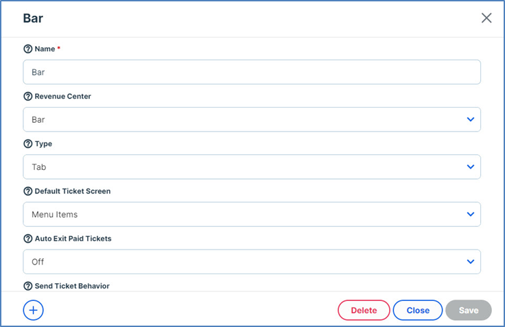The image size is (505, 327).
Task: Click the Revenue Center dropdown chevron arrow
Action: (471, 119)
